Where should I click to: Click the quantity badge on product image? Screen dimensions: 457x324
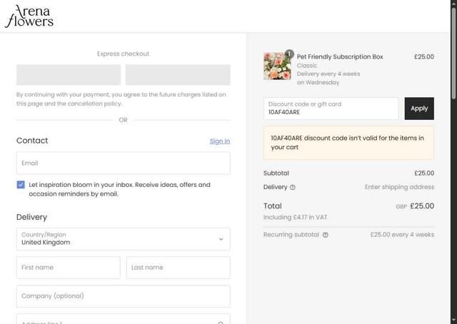(x=289, y=54)
